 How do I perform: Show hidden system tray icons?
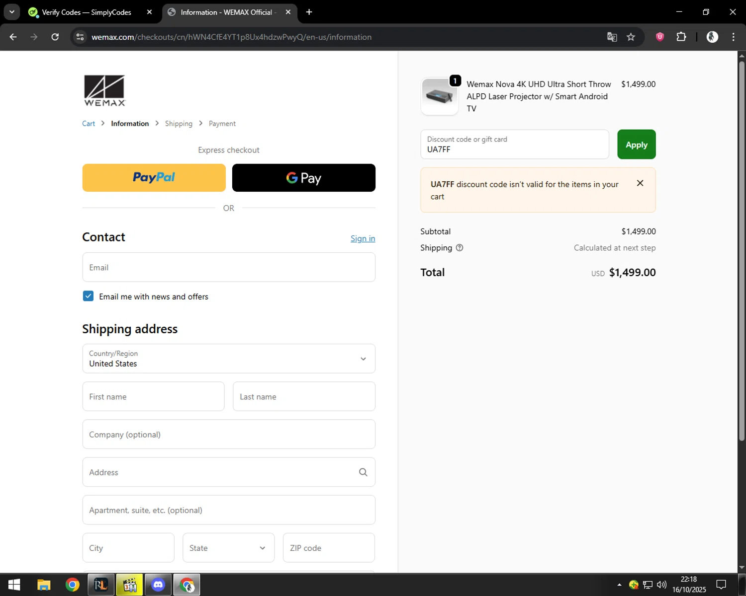click(x=619, y=585)
